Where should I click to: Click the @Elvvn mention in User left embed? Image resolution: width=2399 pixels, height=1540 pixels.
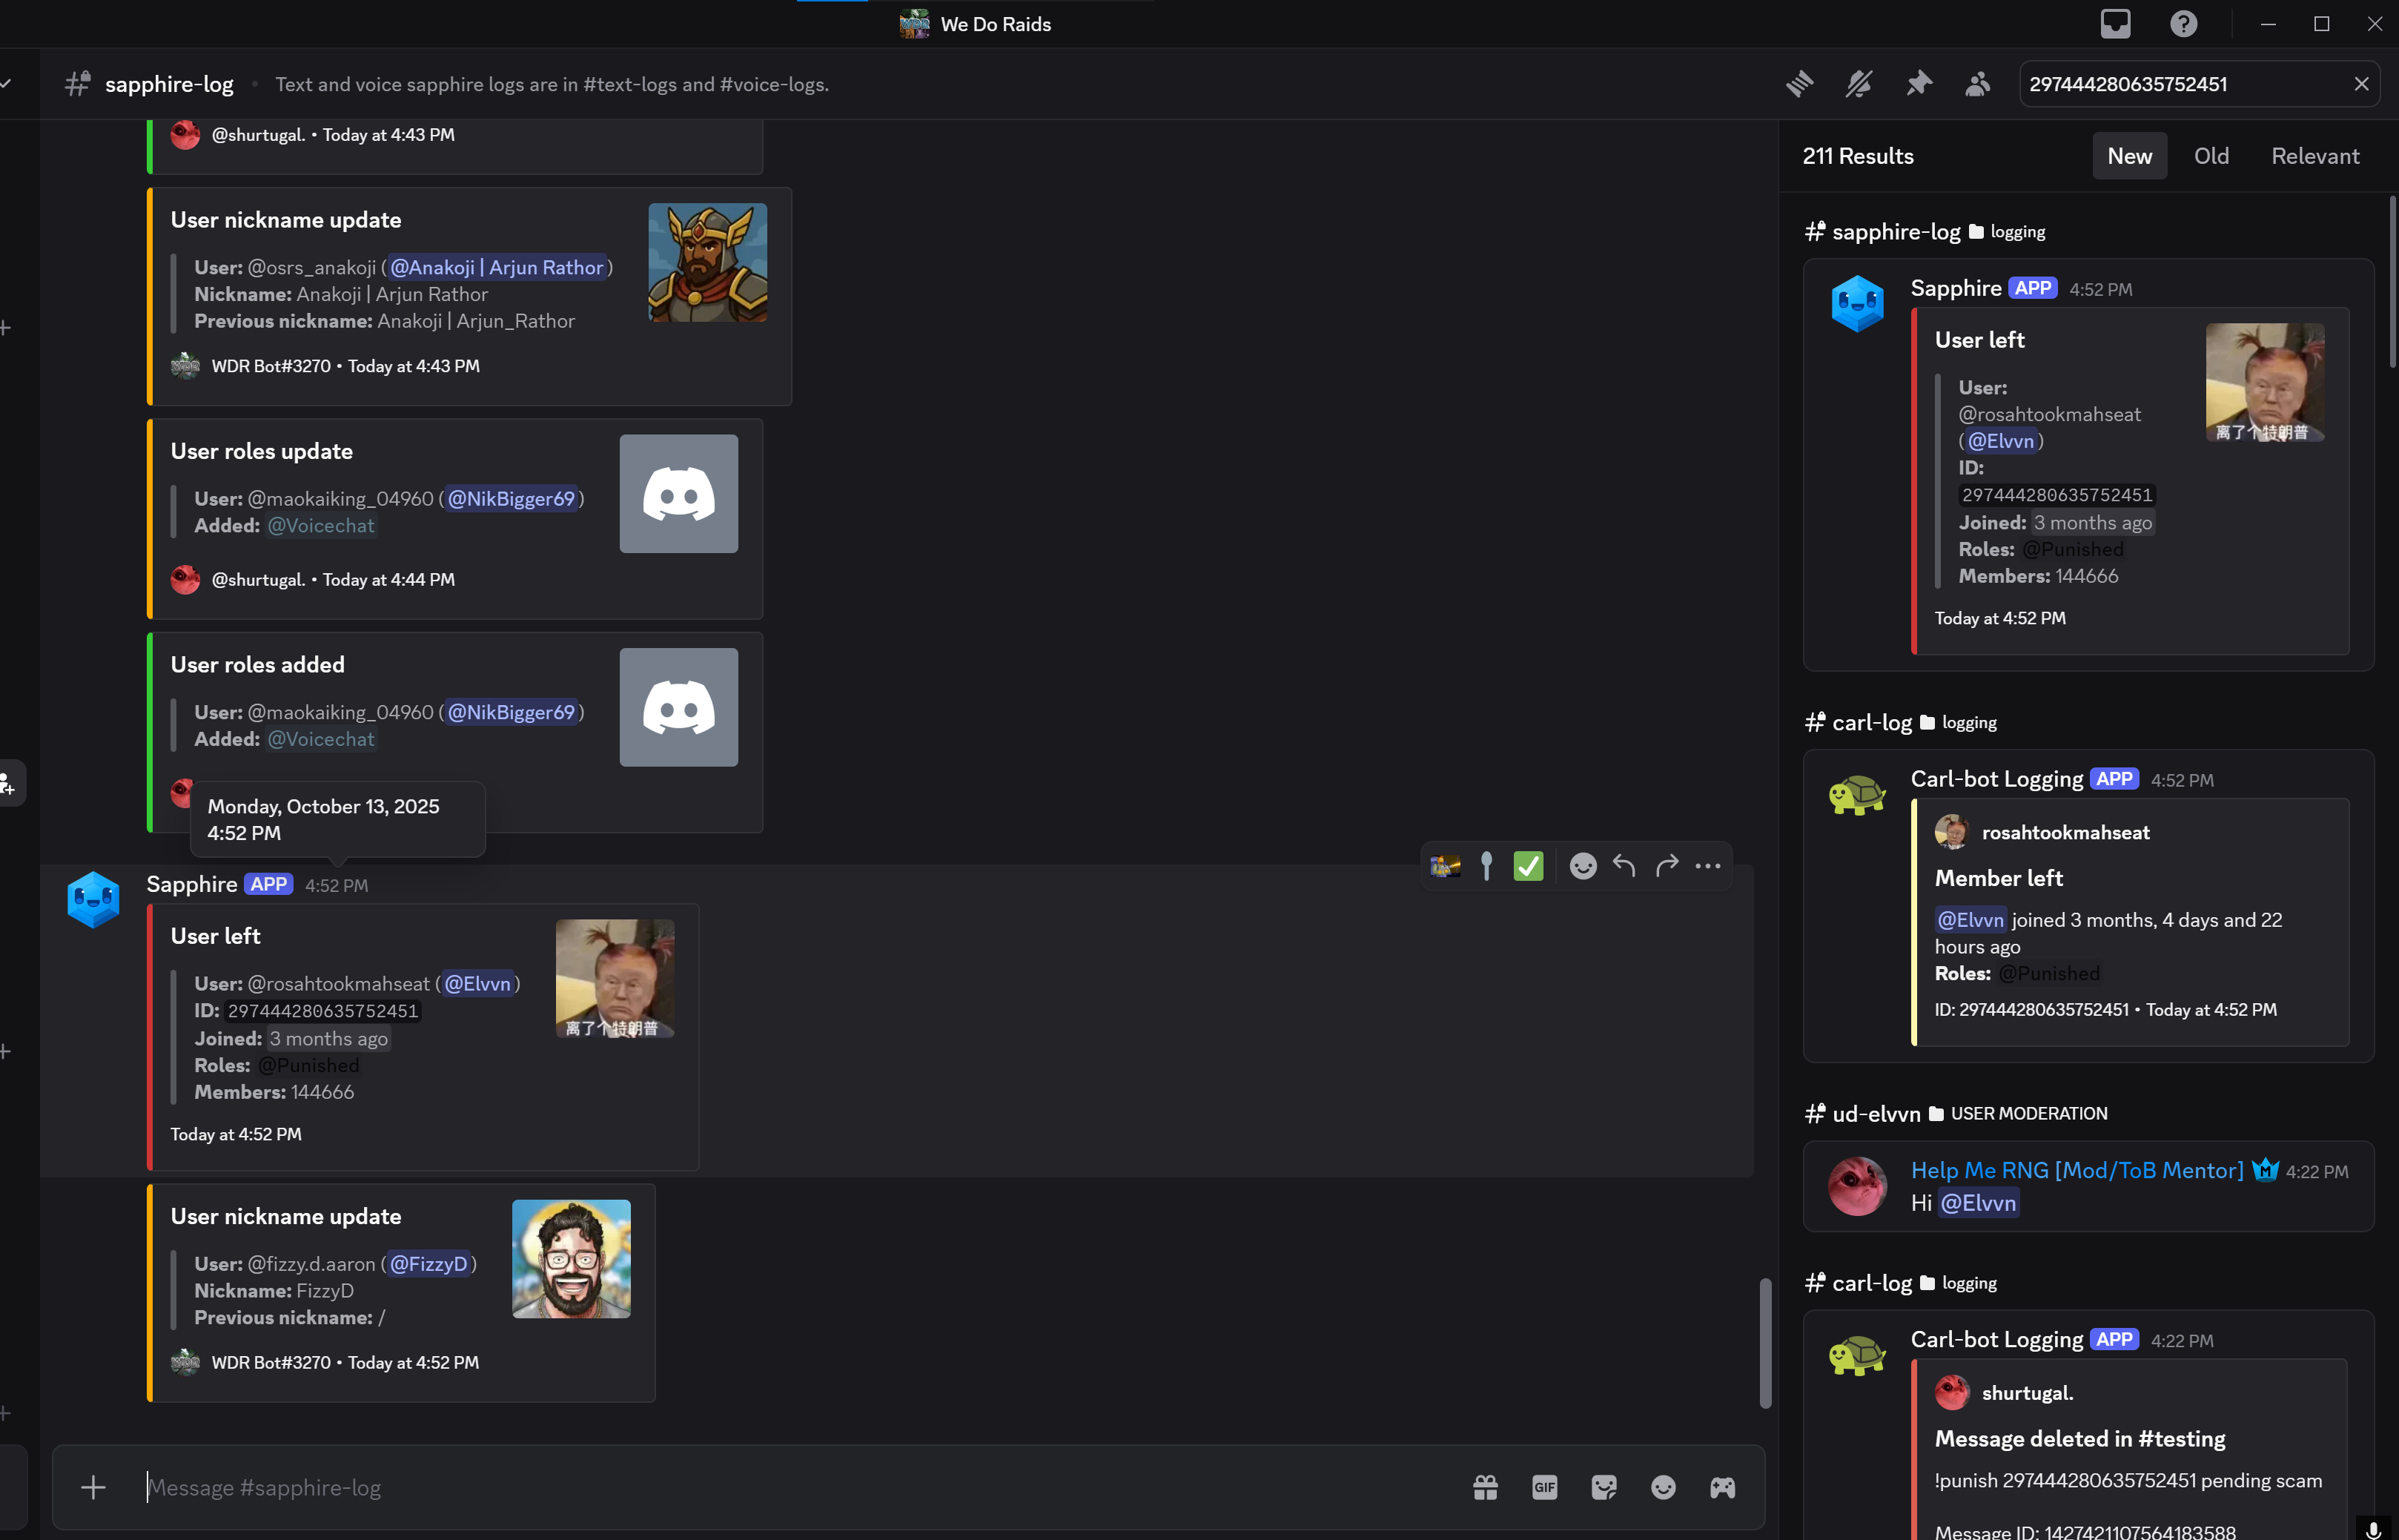pos(478,984)
